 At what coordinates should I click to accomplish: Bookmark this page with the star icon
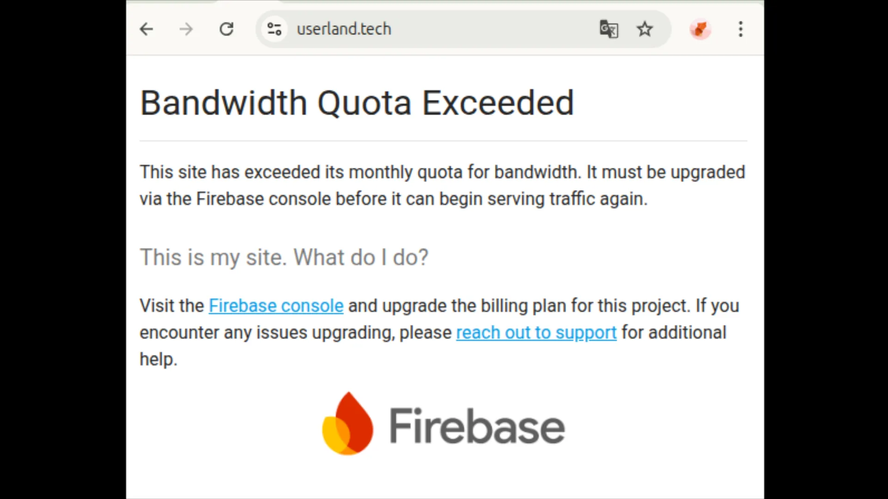pos(645,29)
